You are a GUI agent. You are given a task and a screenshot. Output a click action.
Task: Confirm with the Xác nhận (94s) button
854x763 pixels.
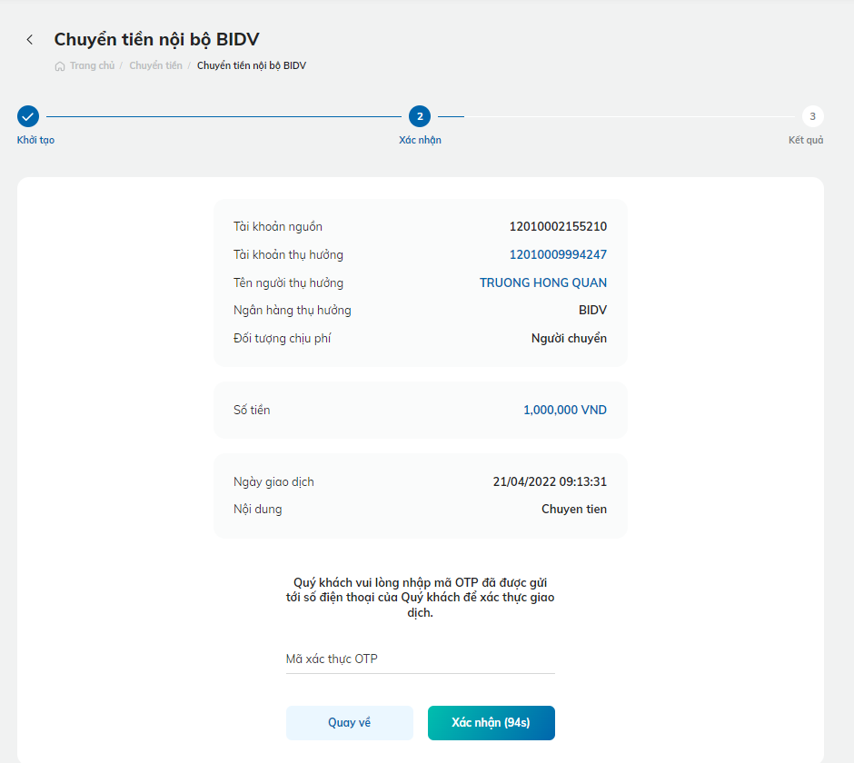(492, 723)
